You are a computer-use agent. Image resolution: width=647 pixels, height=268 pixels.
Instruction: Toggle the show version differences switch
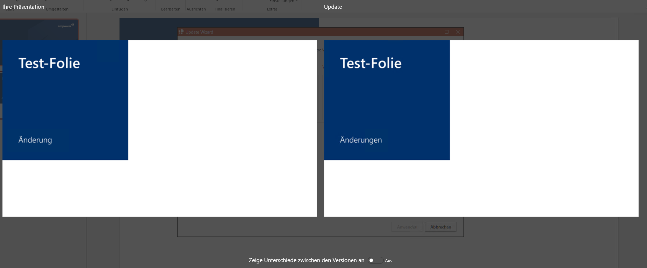pos(375,260)
